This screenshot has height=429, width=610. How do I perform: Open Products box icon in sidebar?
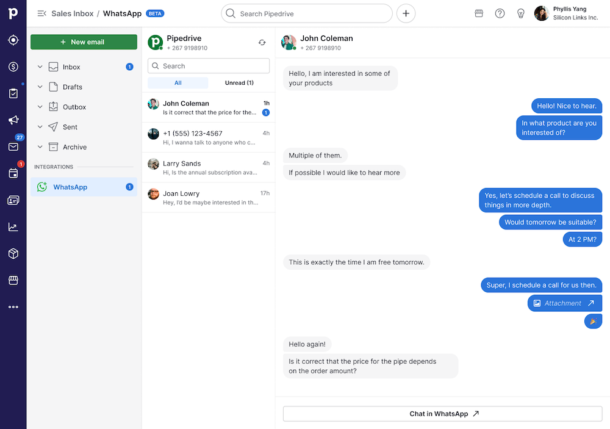13,253
